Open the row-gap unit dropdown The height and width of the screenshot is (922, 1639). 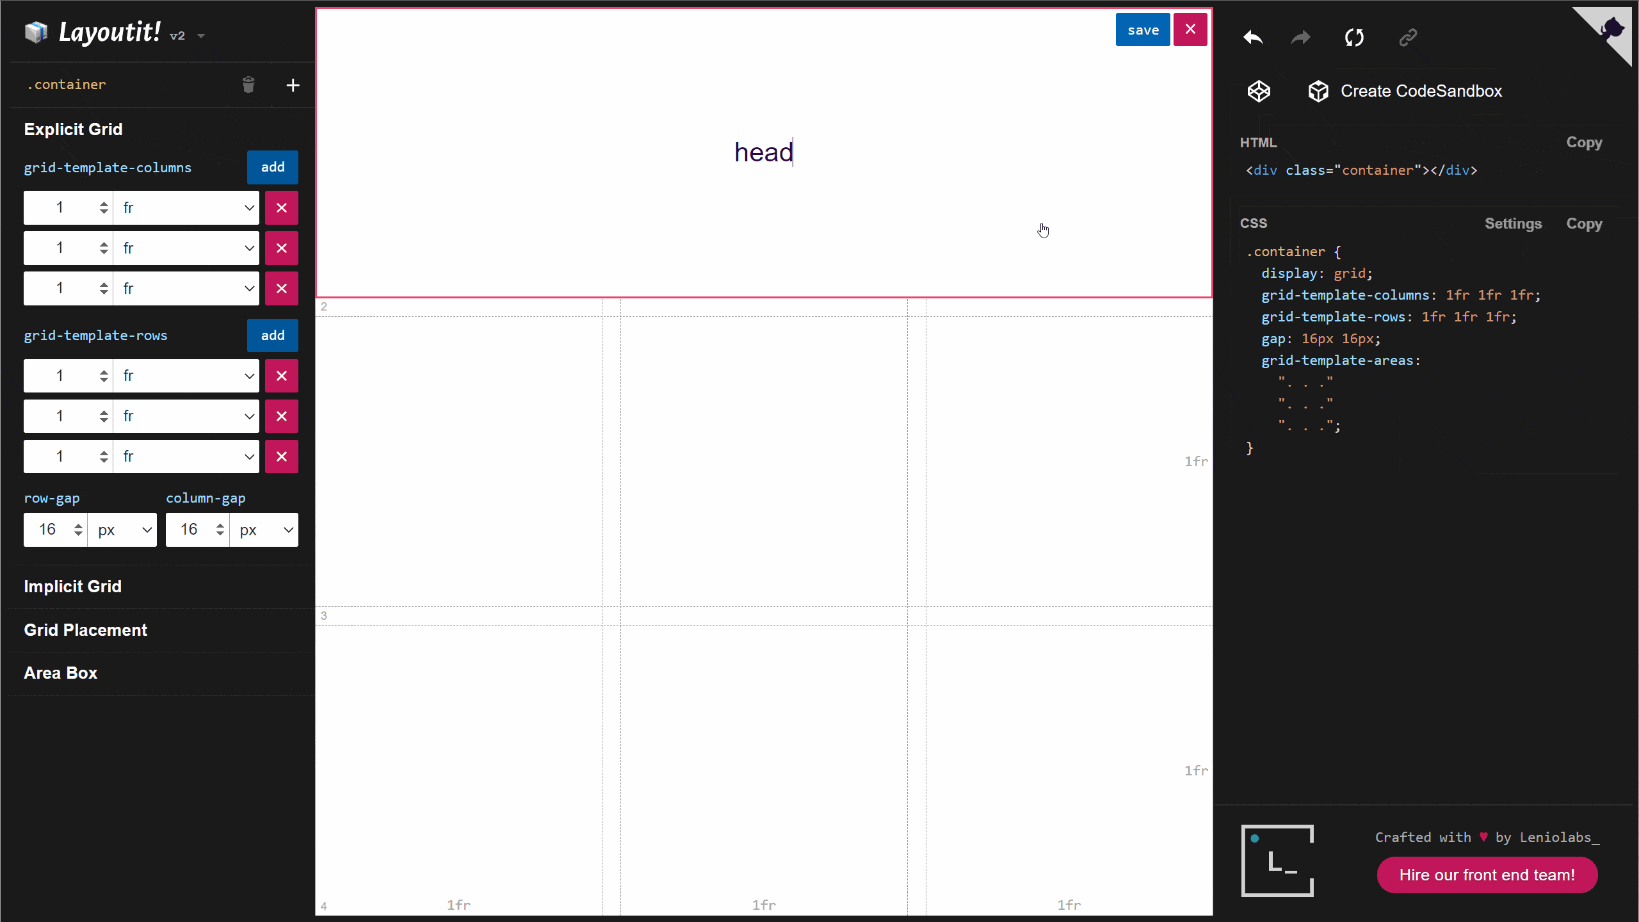[x=123, y=530]
